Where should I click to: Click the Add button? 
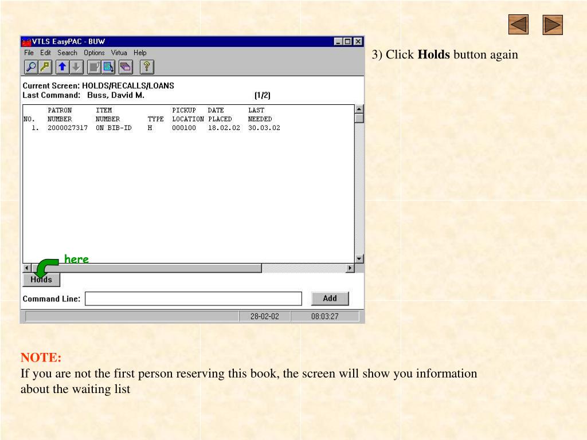point(330,298)
